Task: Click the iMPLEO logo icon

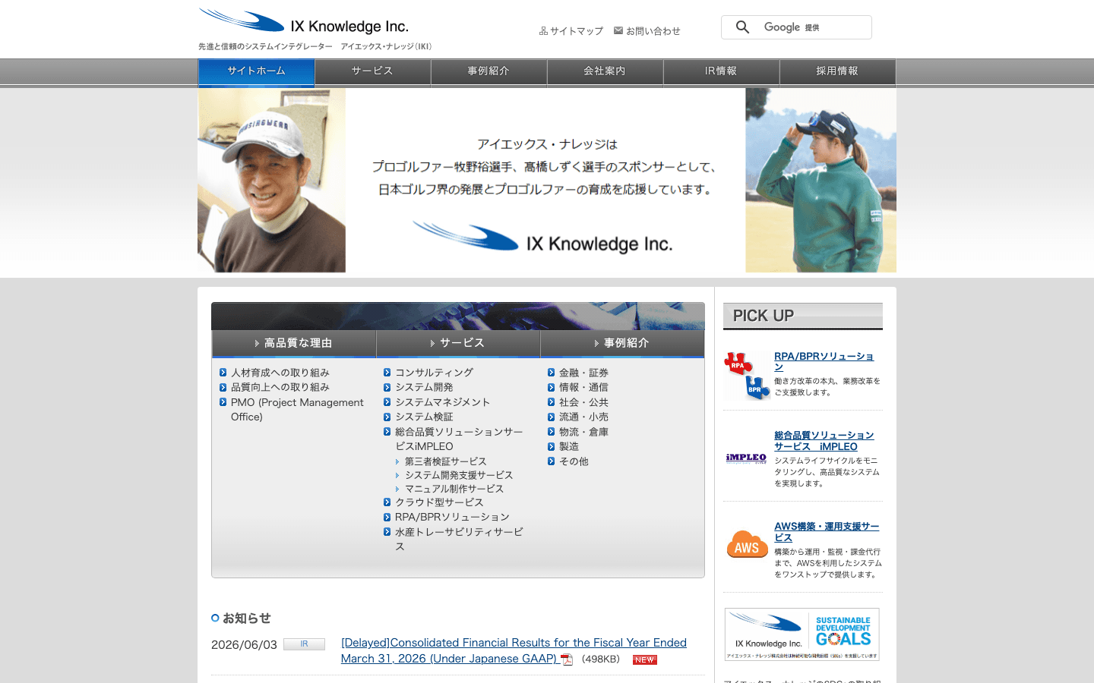Action: click(746, 458)
